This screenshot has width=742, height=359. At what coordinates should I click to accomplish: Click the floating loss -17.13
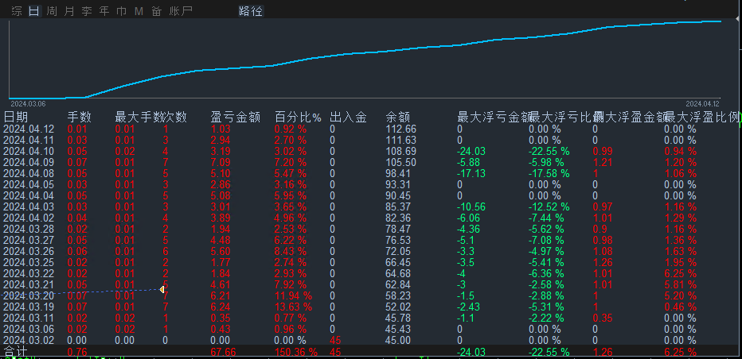pyautogui.click(x=471, y=174)
